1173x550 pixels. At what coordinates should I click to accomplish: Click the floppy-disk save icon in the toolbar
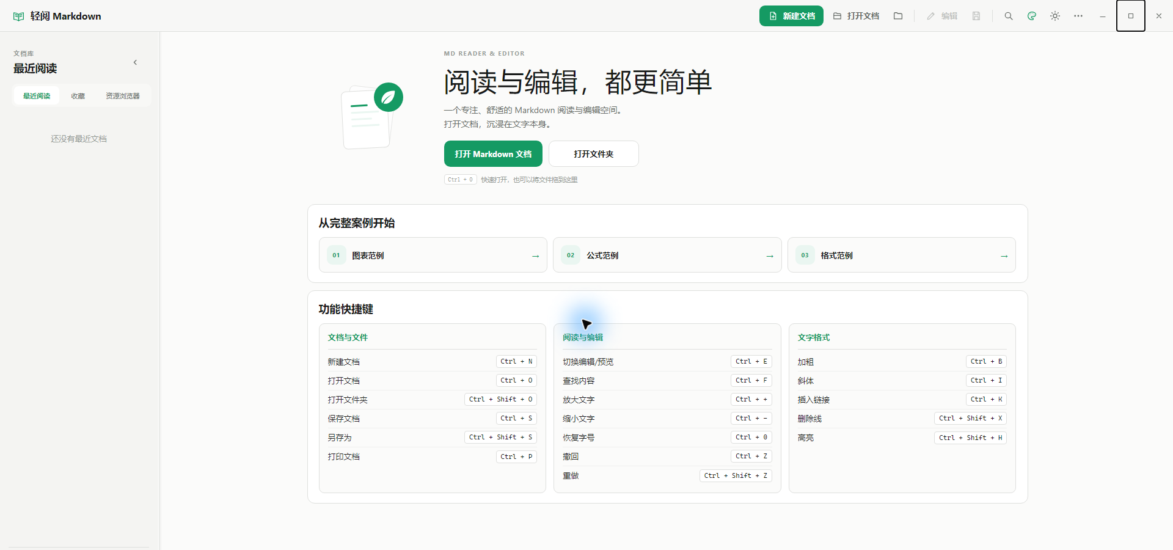pos(976,16)
